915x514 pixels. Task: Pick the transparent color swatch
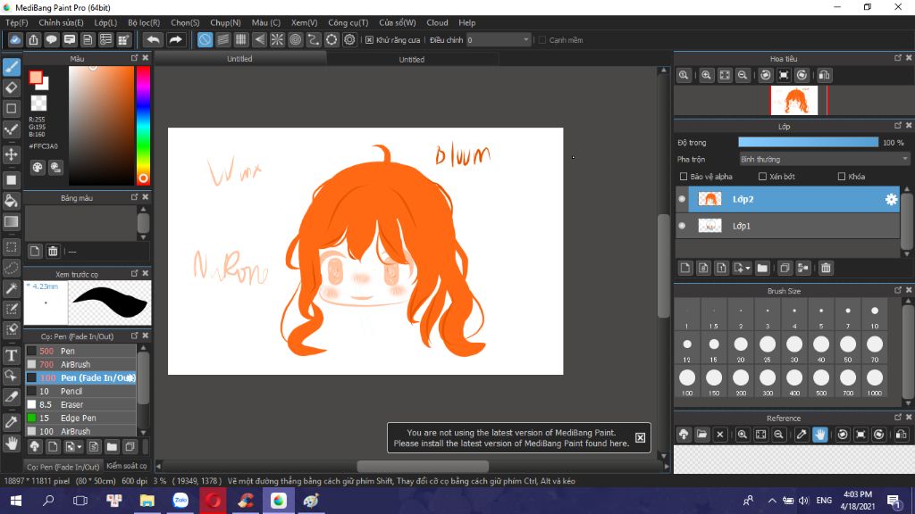(38, 104)
